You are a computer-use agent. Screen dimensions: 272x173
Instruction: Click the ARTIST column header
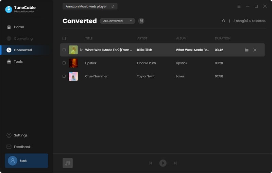pos(142,38)
